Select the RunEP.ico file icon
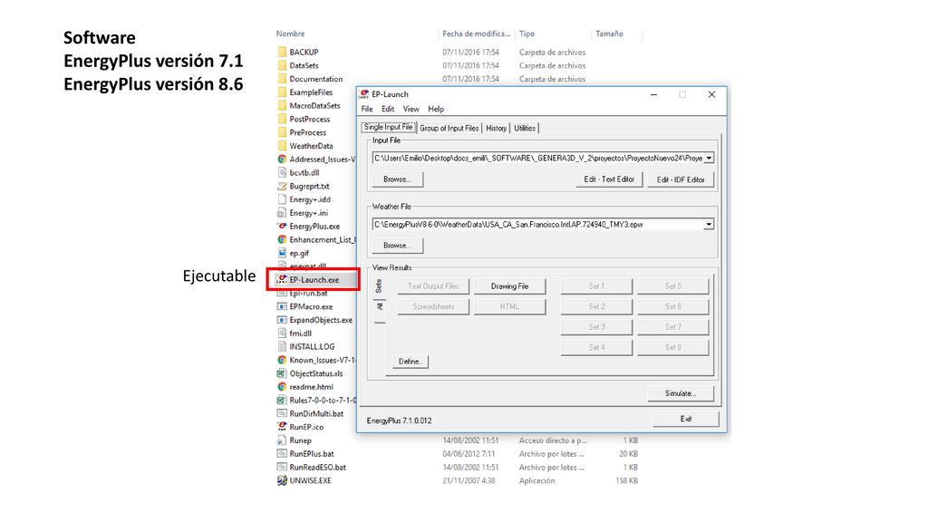The height and width of the screenshot is (522, 928). click(283, 427)
